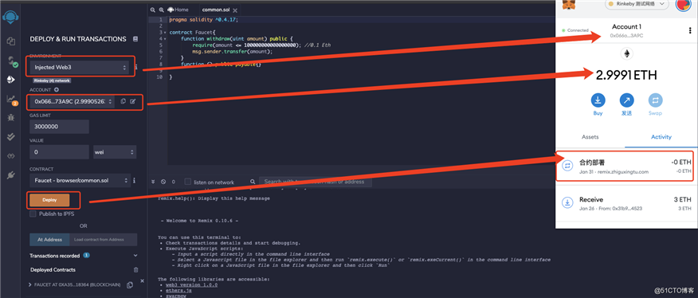
Task: Expand the FAUCET AT 0XA35 deployed contract
Action: 30,284
